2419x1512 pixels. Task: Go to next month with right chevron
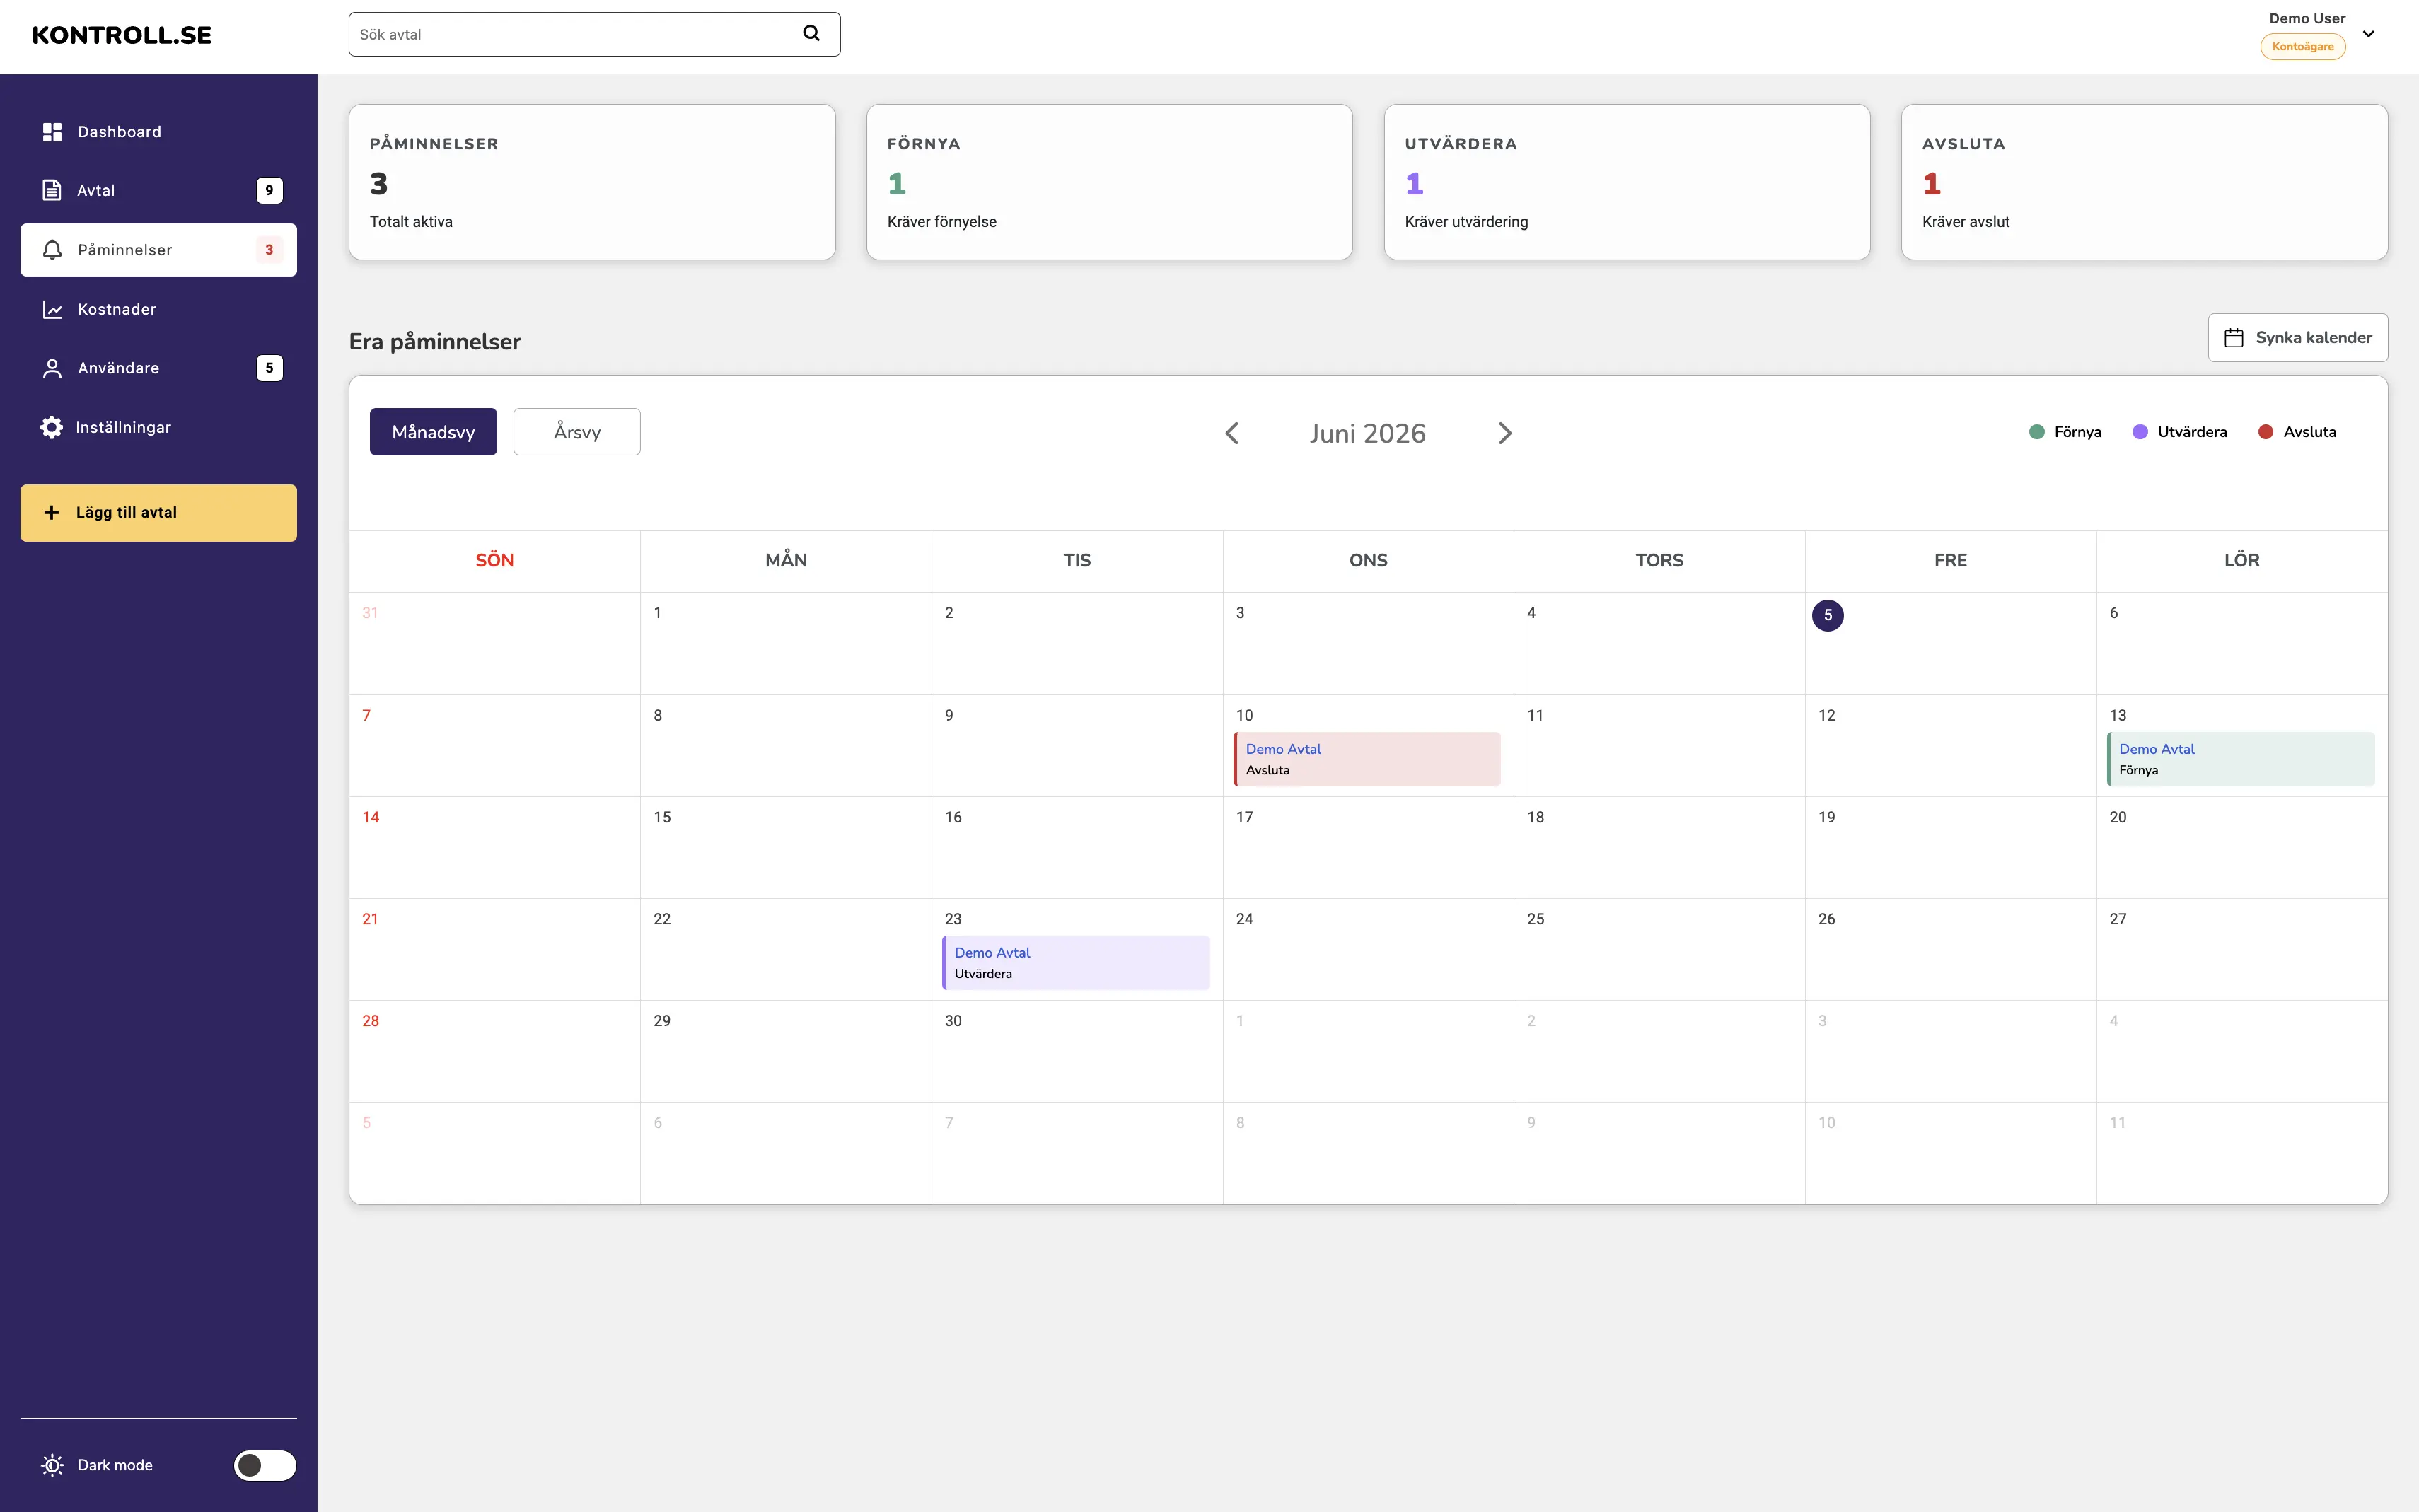point(1505,433)
